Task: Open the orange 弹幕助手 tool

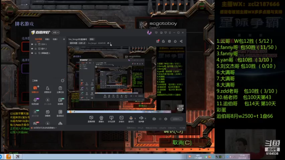Action: click(x=35, y=90)
